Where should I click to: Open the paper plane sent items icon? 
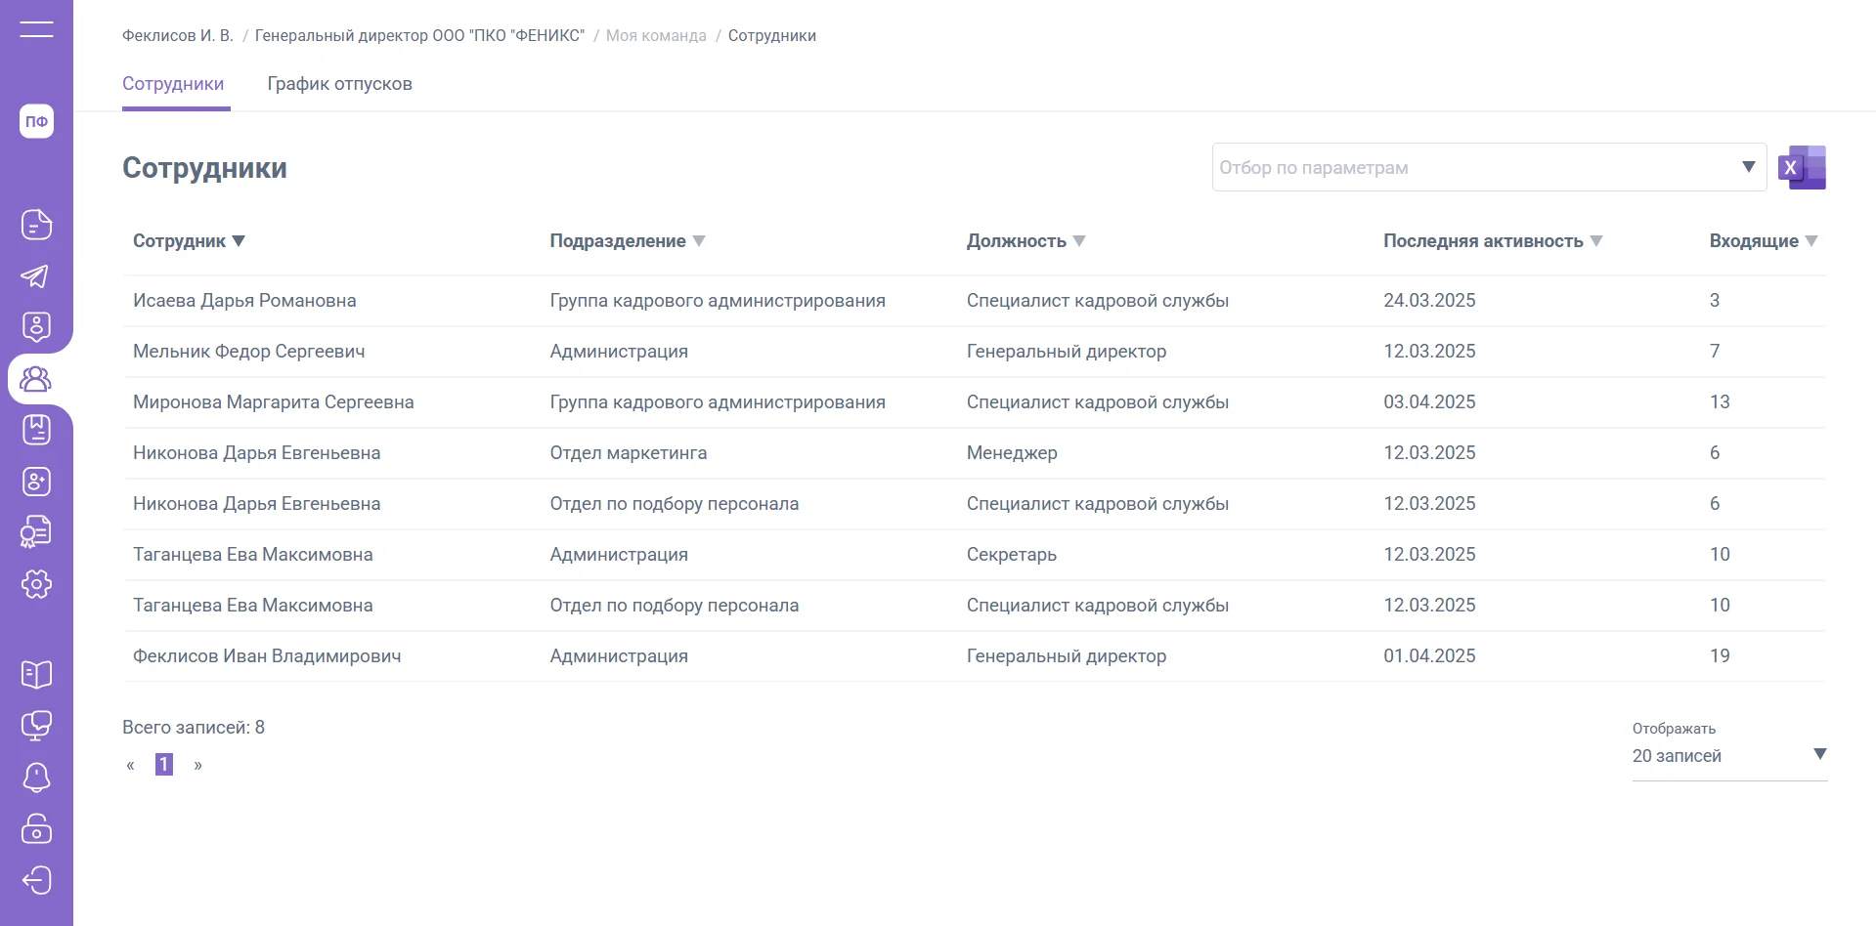[36, 276]
